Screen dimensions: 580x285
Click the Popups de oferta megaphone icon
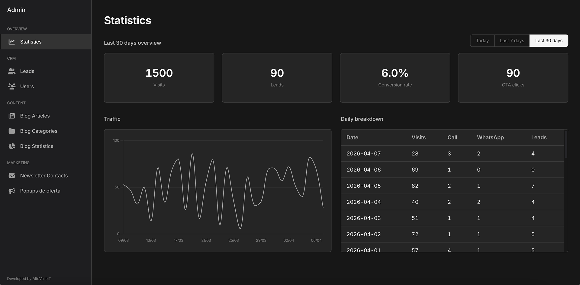pos(12,191)
